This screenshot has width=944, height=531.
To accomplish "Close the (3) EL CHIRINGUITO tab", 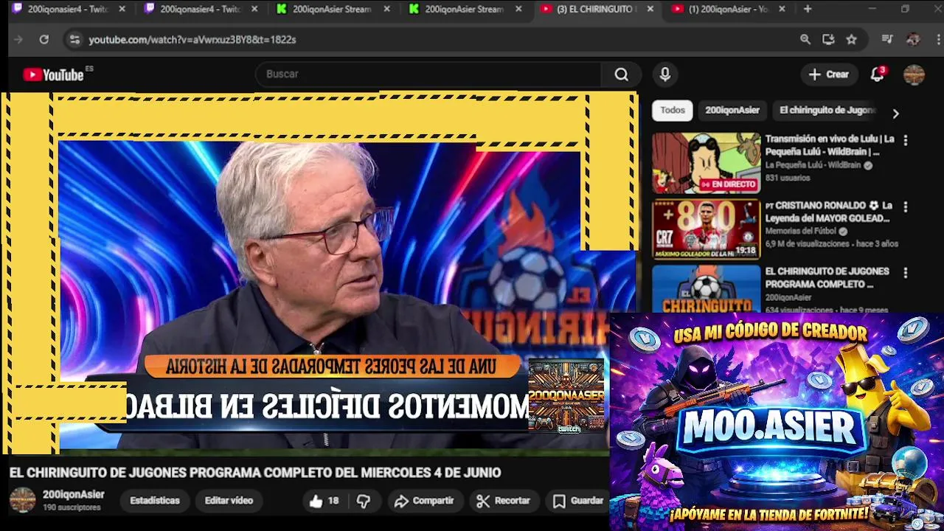I will point(650,9).
